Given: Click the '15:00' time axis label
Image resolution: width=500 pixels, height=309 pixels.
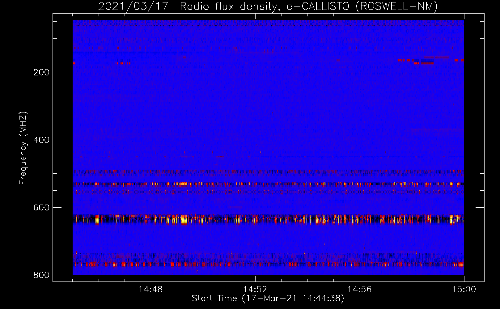Looking at the screenshot, I should tap(464, 290).
